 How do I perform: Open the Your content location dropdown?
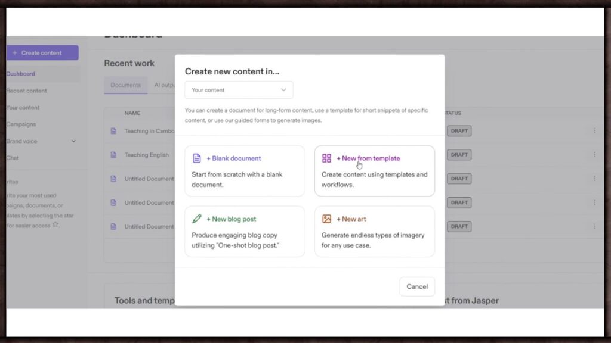239,90
